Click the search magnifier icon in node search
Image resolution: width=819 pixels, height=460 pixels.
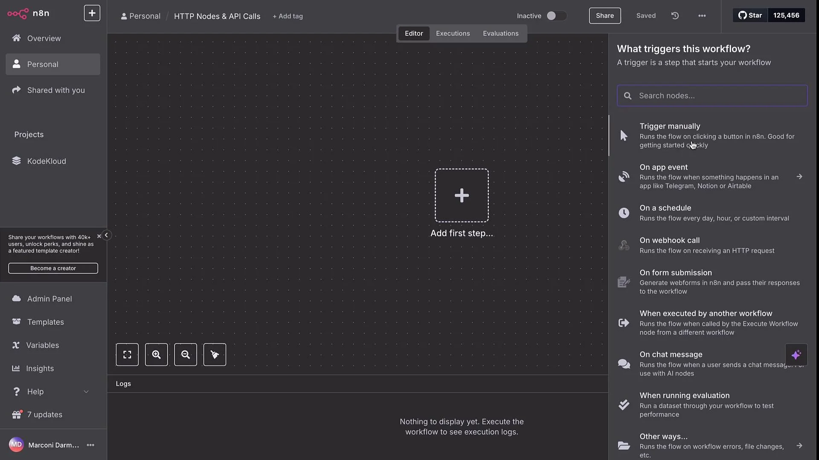click(x=627, y=96)
